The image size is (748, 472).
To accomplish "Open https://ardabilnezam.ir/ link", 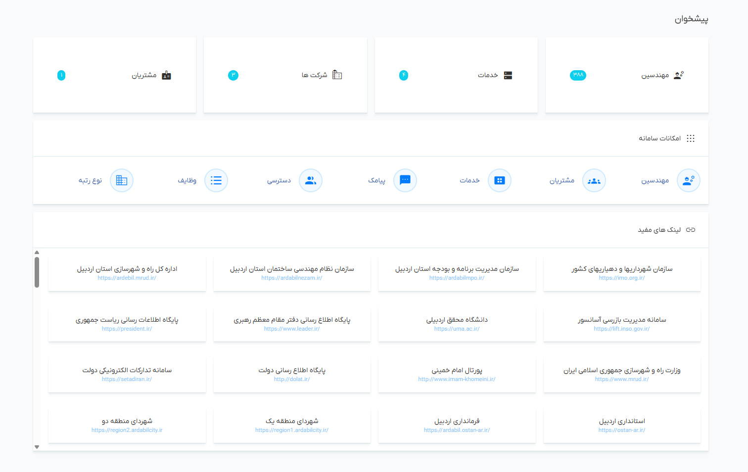I will click(292, 278).
